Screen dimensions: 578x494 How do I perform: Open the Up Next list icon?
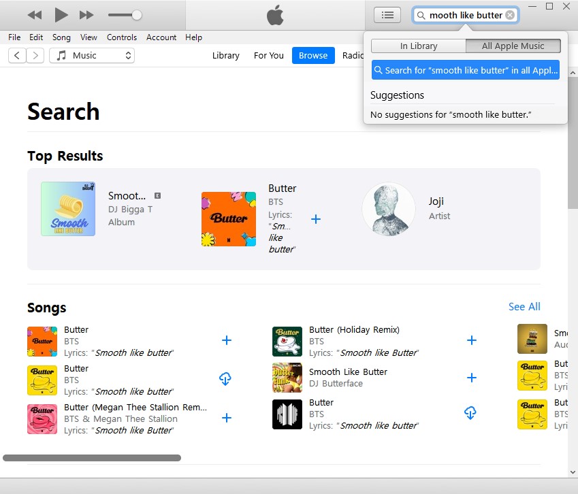387,15
